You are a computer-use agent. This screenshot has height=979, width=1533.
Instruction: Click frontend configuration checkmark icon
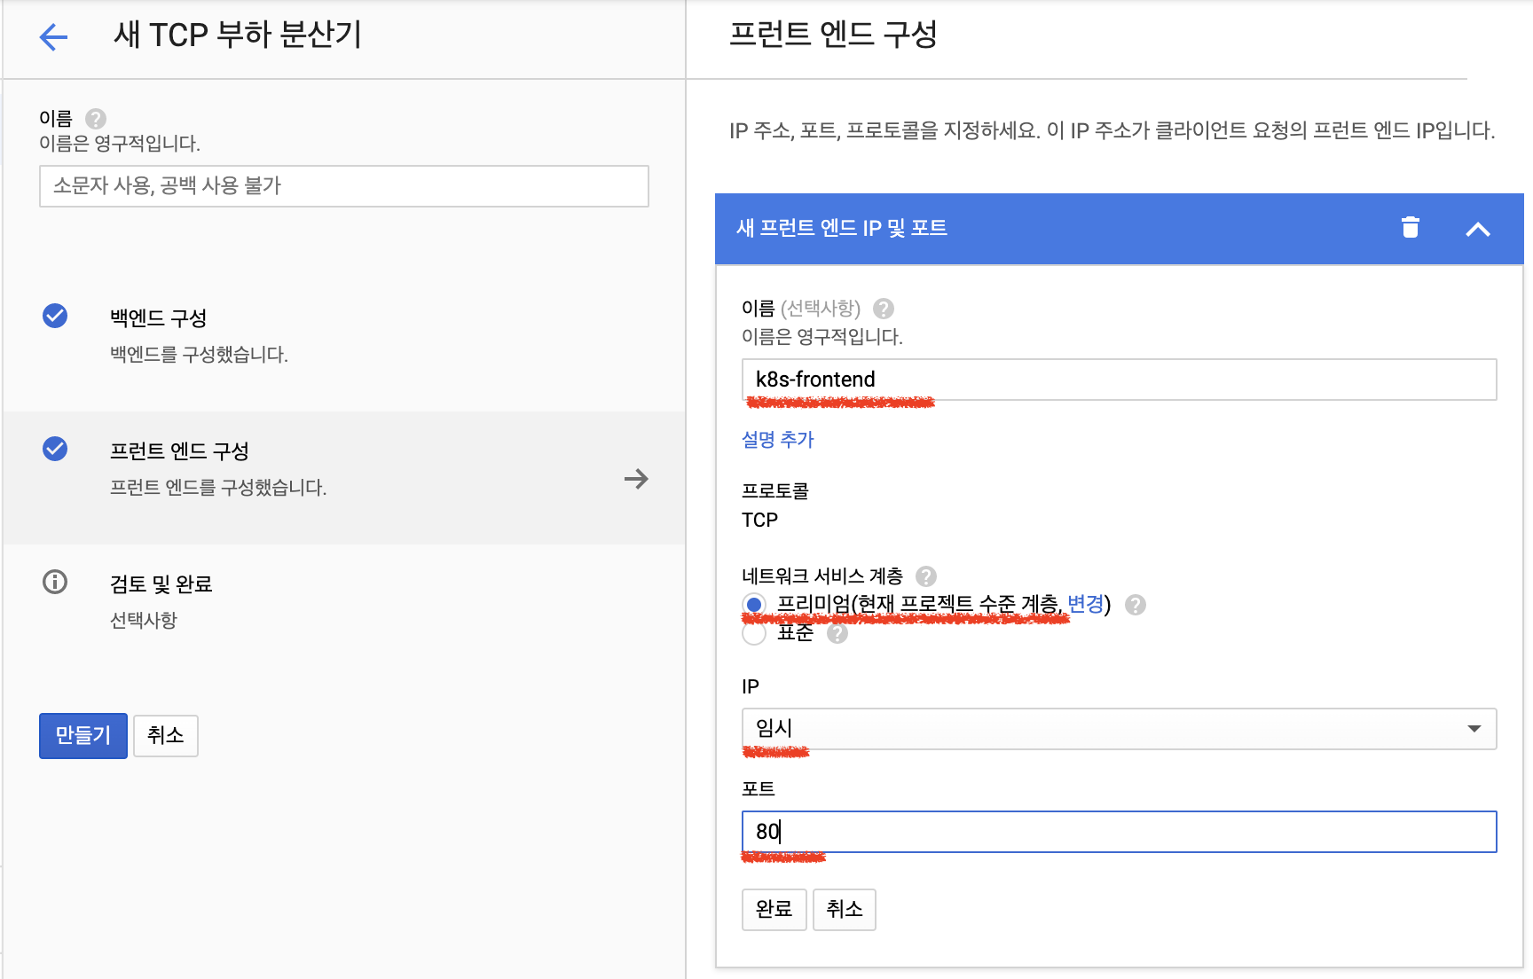pyautogui.click(x=55, y=449)
